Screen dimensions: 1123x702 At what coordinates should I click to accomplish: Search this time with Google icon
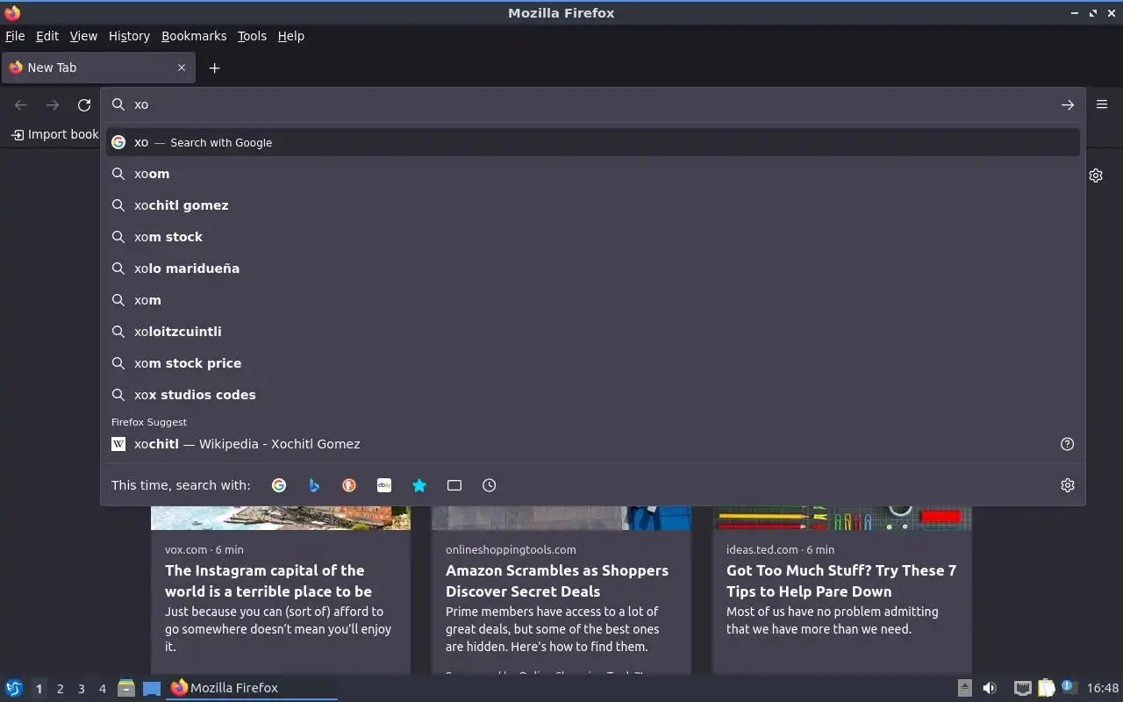279,485
